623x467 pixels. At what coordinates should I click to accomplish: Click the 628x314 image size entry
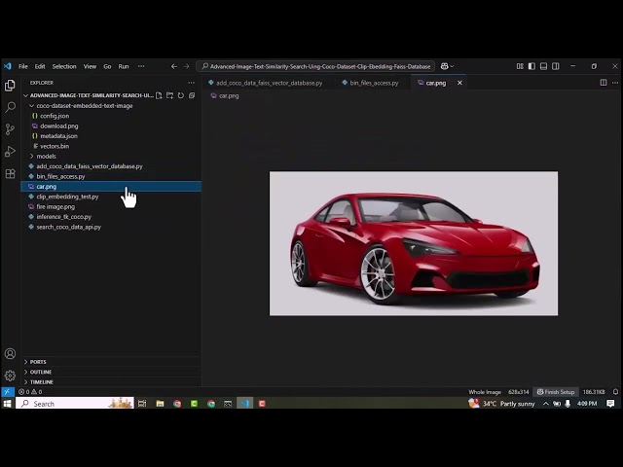(518, 391)
